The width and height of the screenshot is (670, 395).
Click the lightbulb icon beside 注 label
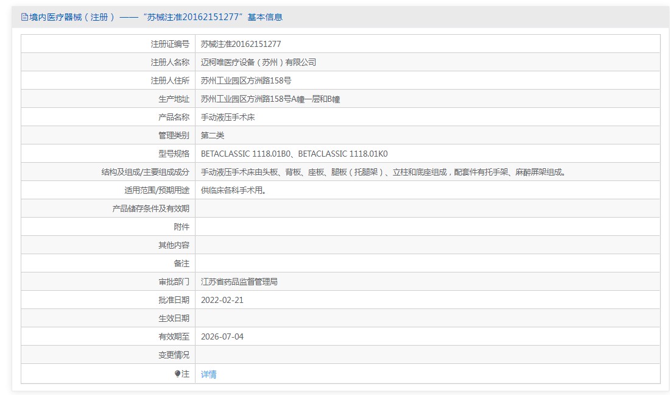[177, 374]
